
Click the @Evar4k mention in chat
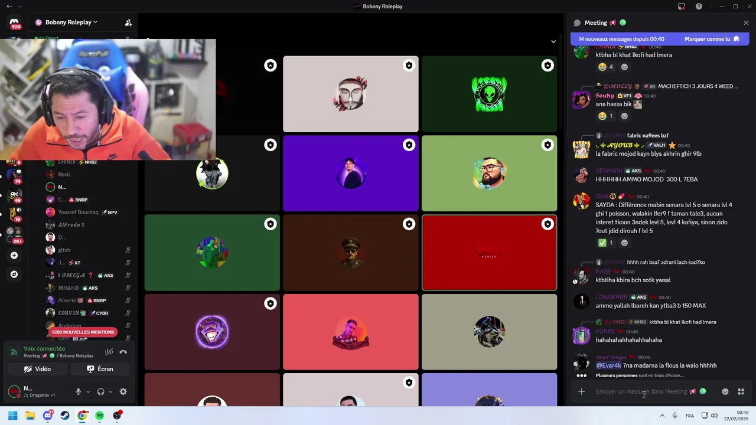pos(608,365)
